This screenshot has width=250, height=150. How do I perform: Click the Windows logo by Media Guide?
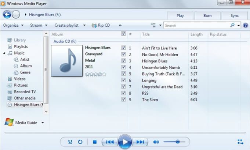(9, 122)
